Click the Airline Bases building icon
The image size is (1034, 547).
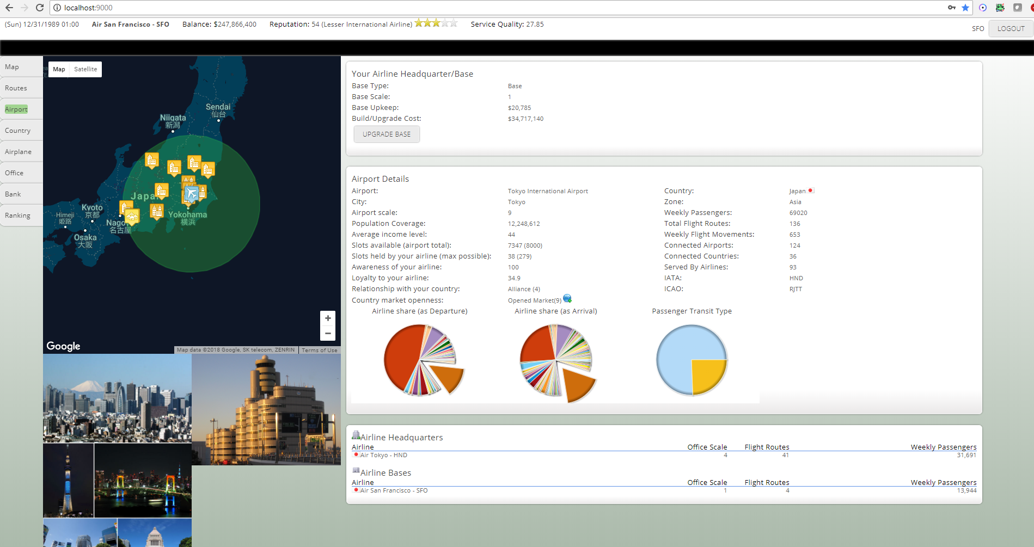point(356,471)
